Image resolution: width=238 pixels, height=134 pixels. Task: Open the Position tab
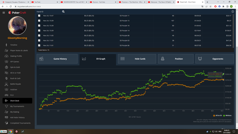(176, 59)
